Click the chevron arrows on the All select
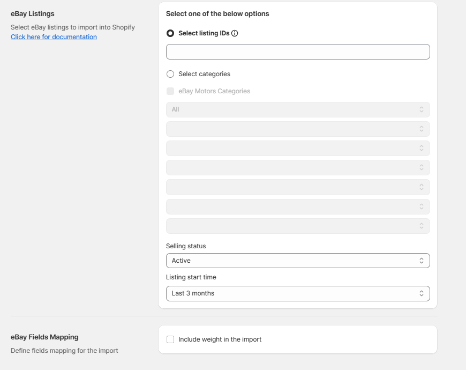Image resolution: width=466 pixels, height=370 pixels. (422, 109)
